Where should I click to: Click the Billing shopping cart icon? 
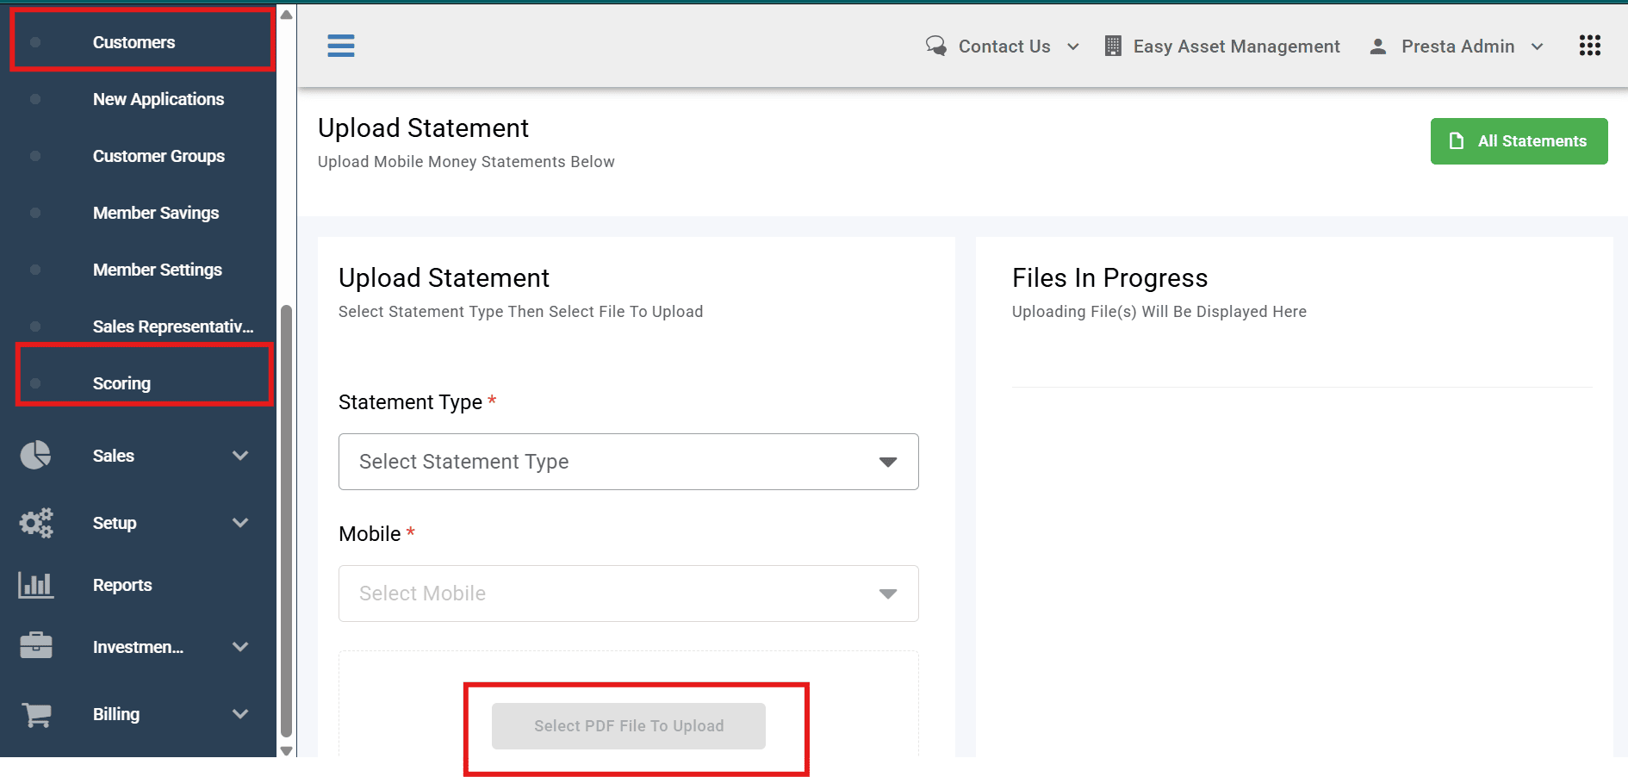tap(36, 714)
